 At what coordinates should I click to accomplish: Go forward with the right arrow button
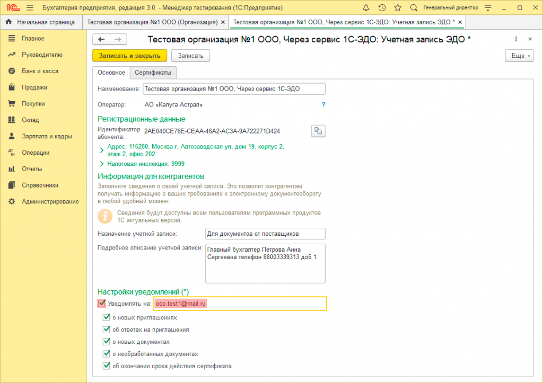click(118, 39)
